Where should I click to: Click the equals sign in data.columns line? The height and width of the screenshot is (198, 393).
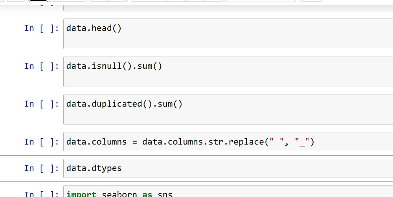click(x=134, y=142)
